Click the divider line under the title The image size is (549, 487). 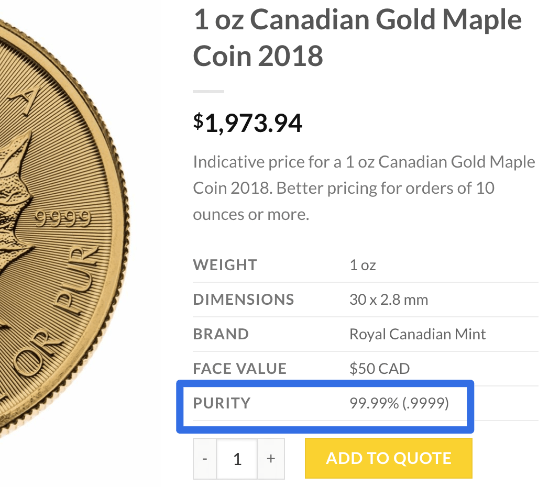tap(208, 91)
